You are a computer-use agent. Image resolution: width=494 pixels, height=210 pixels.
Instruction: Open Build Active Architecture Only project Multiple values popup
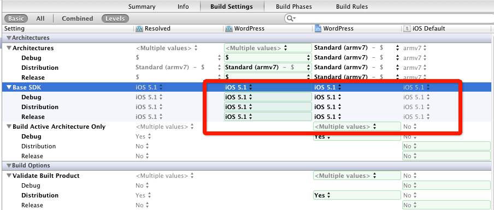pyautogui.click(x=357, y=127)
